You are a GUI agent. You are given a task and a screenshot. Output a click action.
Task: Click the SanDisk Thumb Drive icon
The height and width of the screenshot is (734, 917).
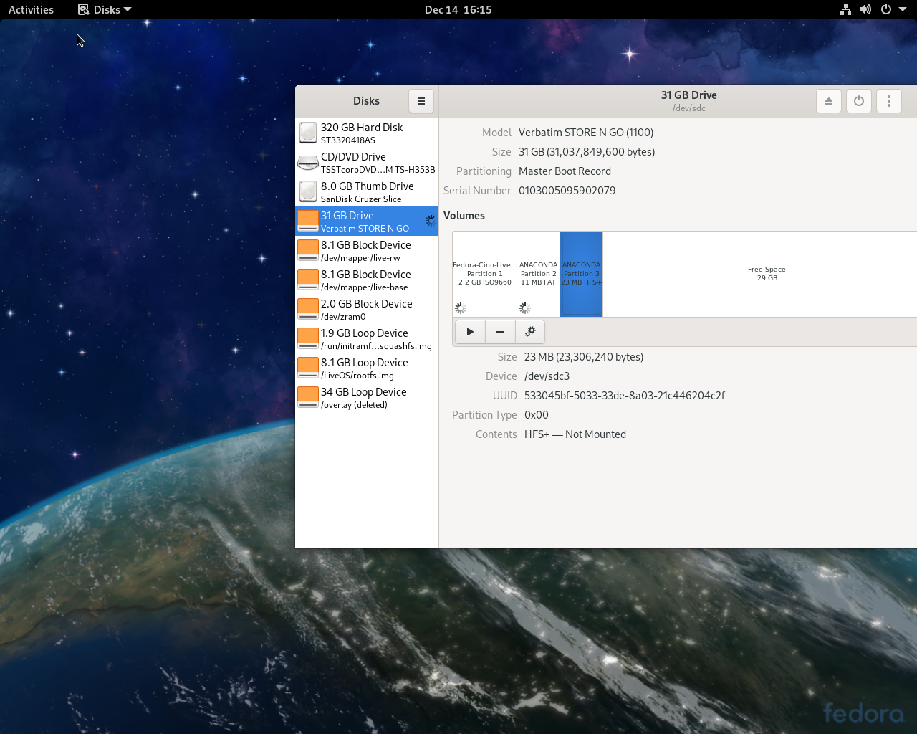[x=308, y=192]
